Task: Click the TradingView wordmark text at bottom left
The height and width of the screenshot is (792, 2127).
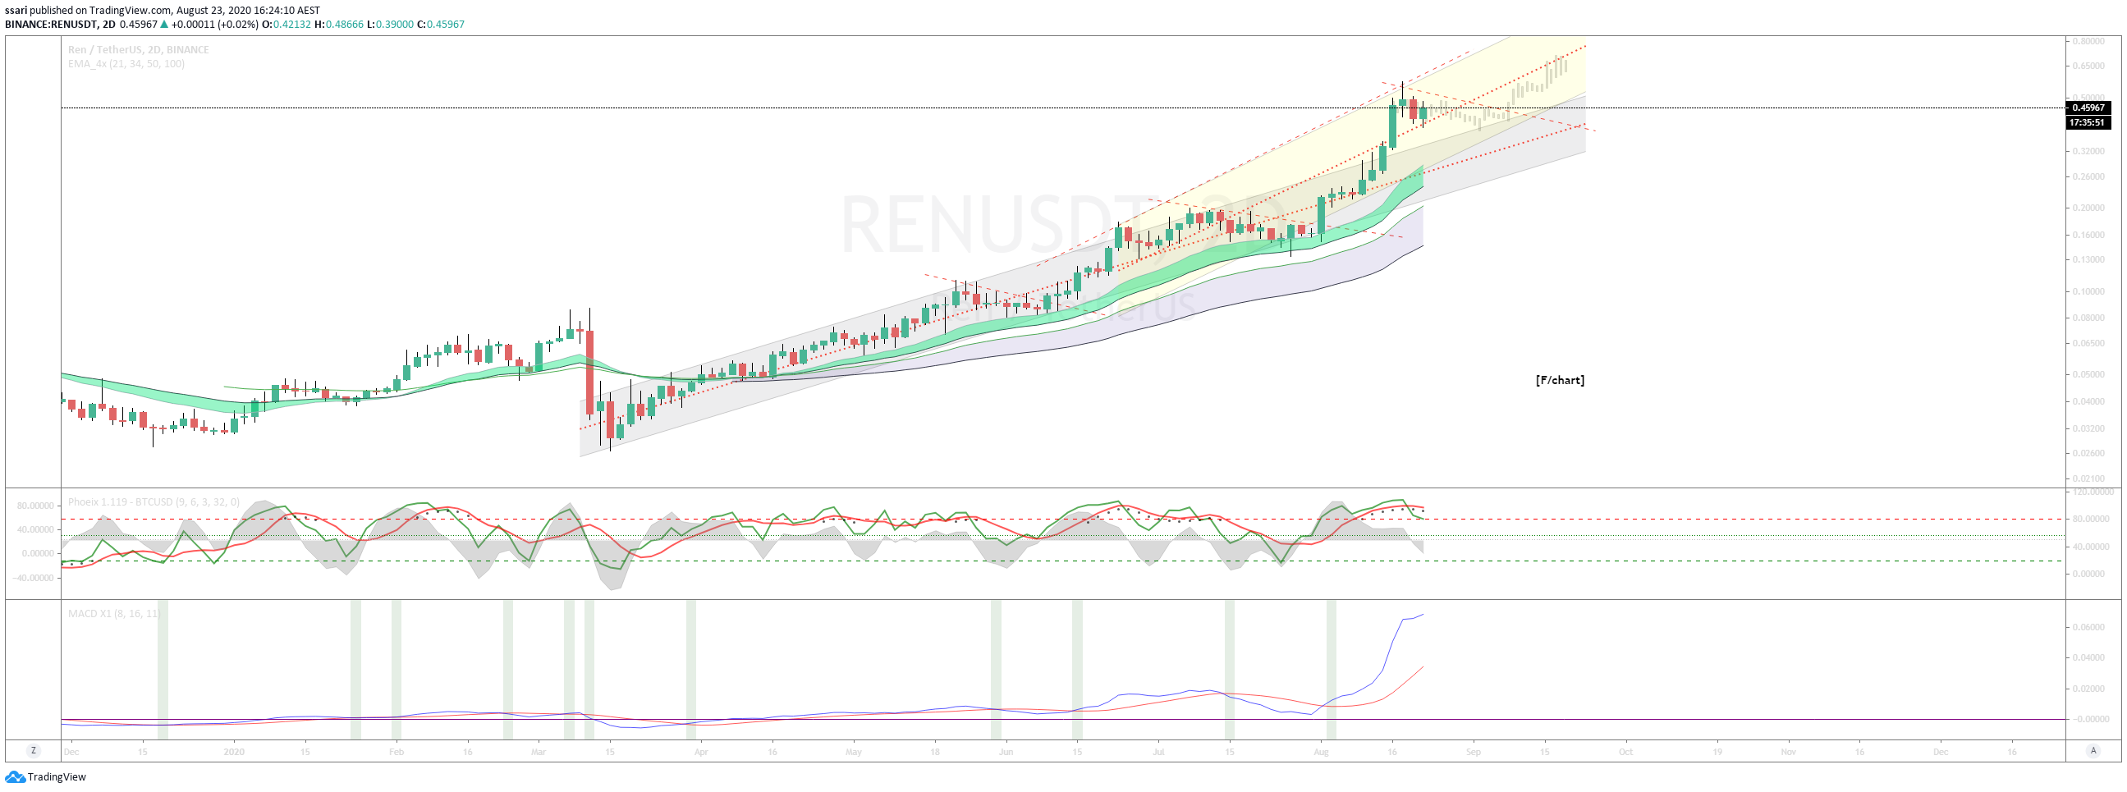Action: tap(57, 777)
